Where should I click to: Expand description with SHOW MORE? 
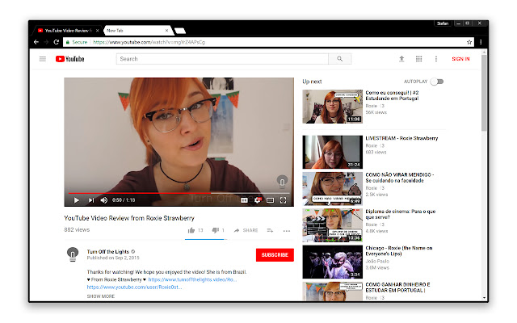point(101,296)
